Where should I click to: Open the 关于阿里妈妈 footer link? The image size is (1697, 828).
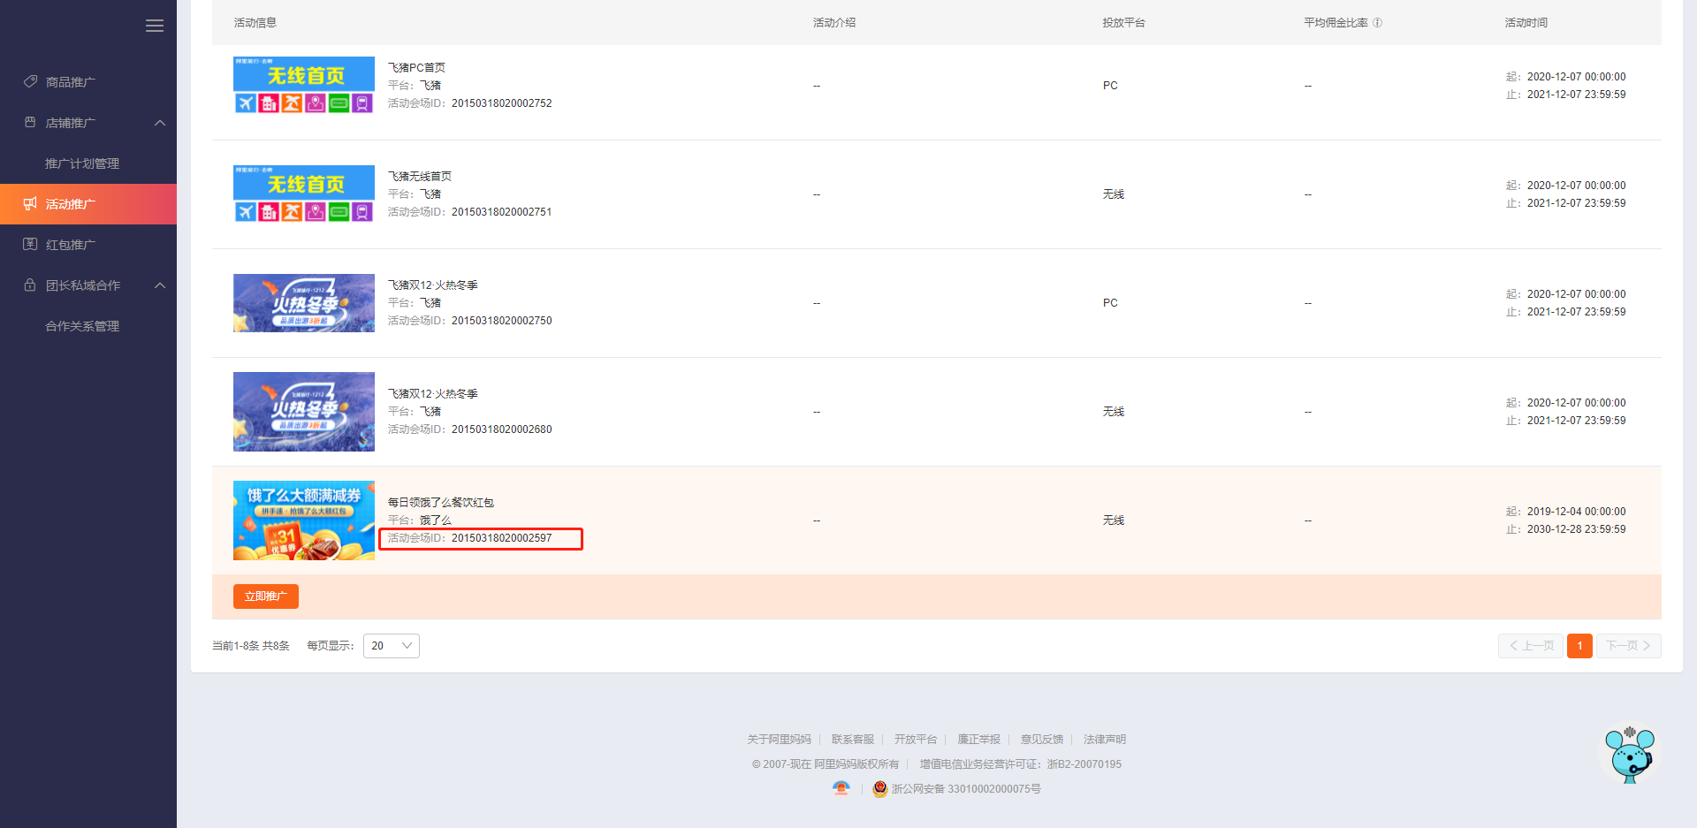pyautogui.click(x=779, y=740)
